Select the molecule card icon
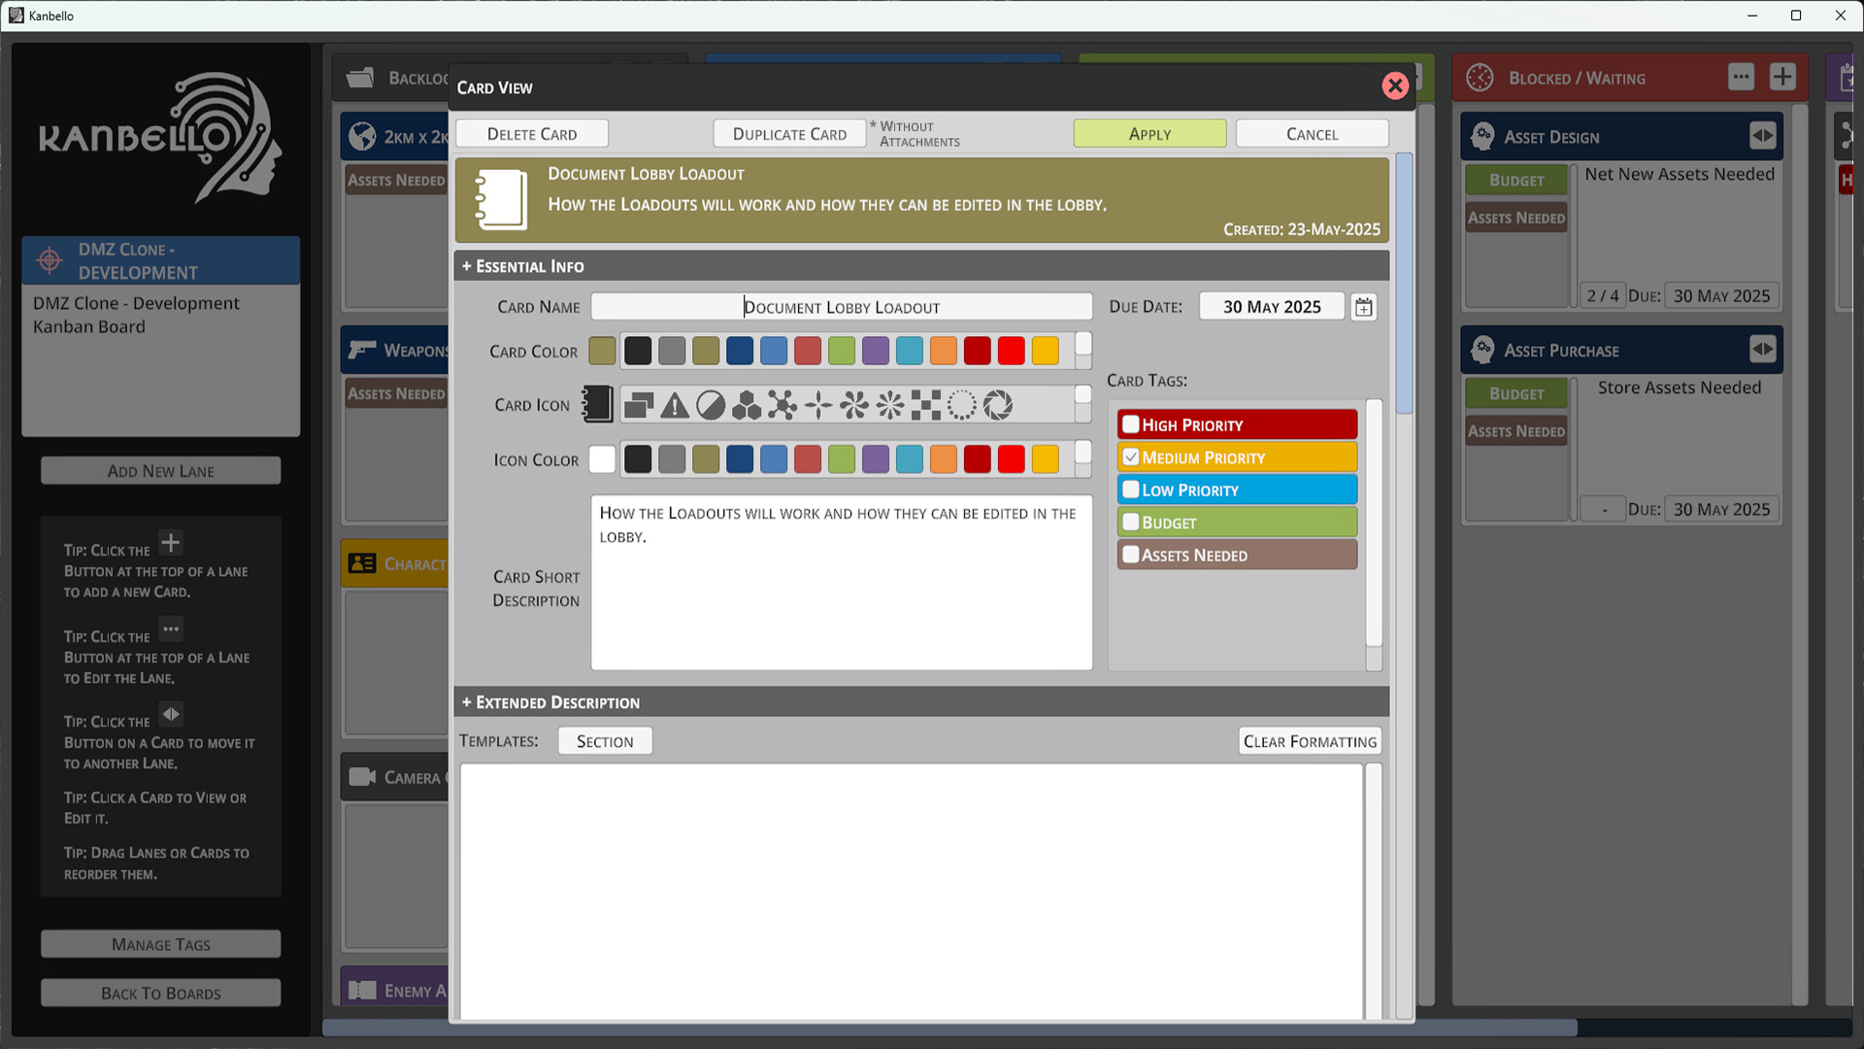This screenshot has width=1864, height=1049. coord(783,405)
